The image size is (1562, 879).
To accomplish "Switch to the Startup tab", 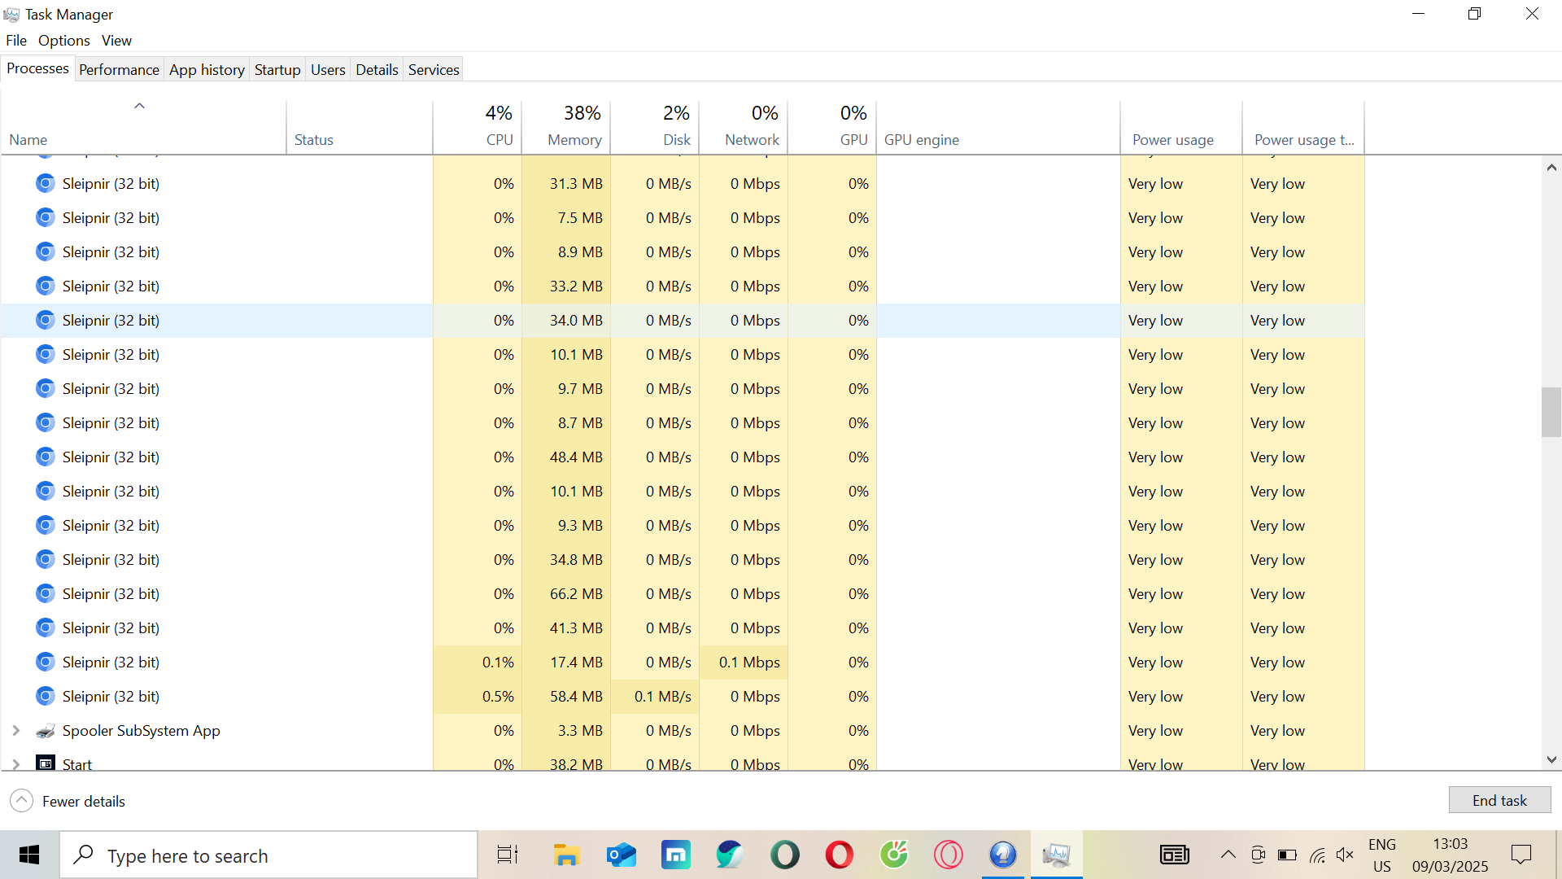I will coord(277,70).
